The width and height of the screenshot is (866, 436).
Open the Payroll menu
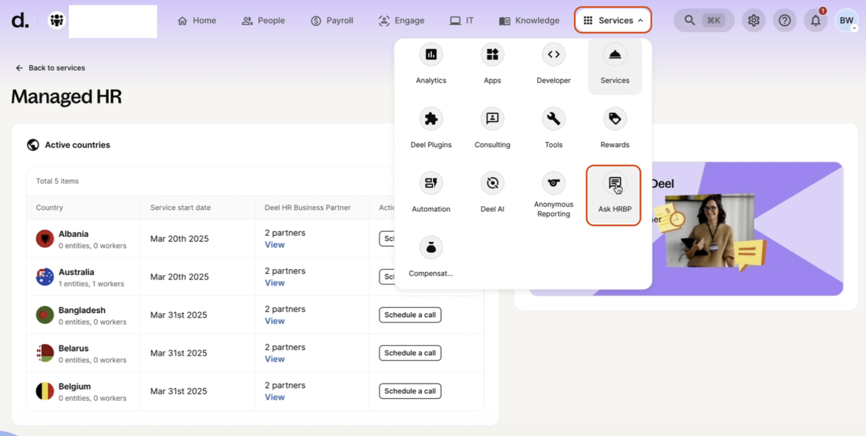pyautogui.click(x=332, y=21)
